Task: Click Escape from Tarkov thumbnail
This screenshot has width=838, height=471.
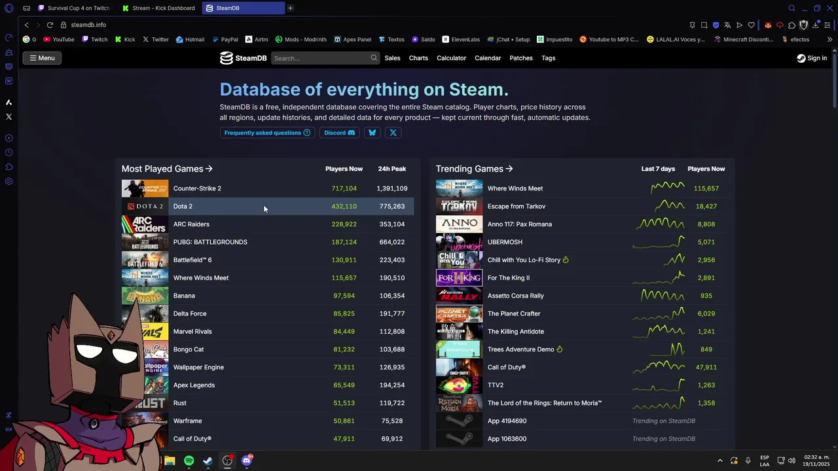Action: pos(459,206)
